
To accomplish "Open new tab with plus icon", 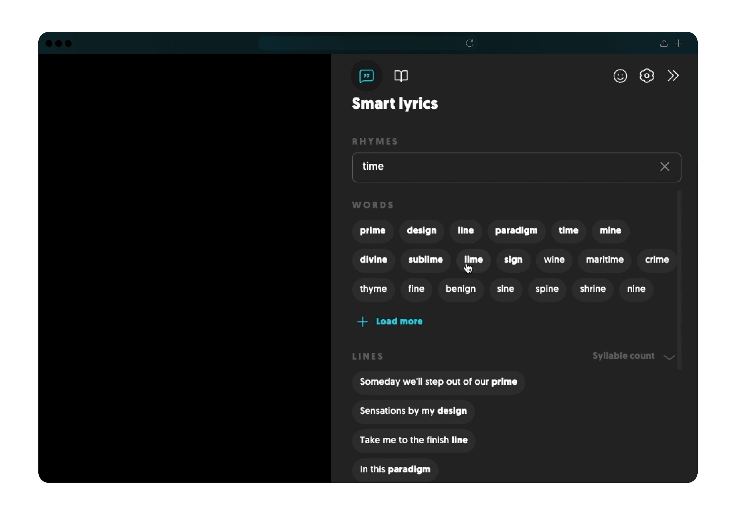I will (678, 43).
